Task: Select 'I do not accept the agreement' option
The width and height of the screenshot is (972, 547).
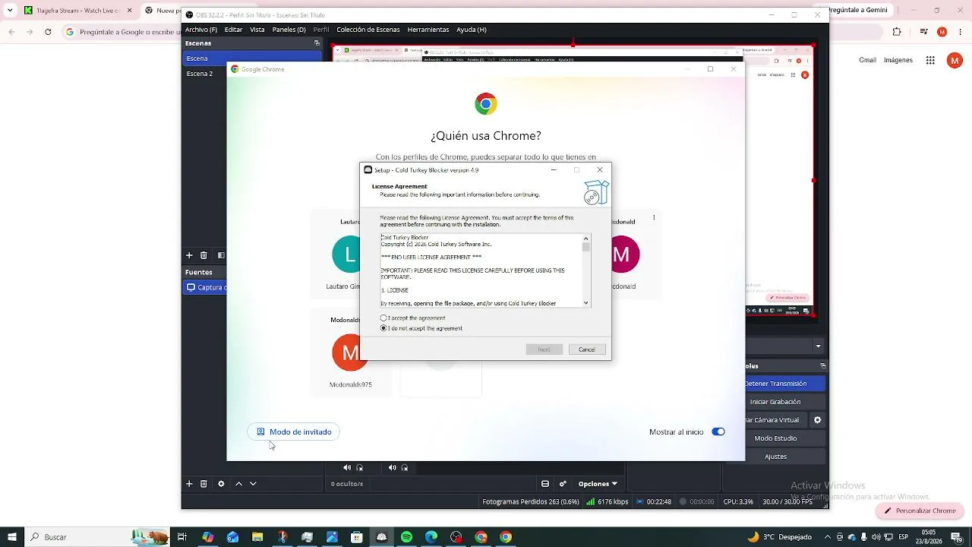Action: point(383,328)
